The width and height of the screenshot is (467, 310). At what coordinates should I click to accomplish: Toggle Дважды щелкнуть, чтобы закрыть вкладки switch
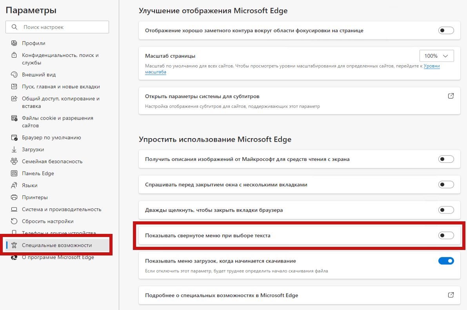446,210
